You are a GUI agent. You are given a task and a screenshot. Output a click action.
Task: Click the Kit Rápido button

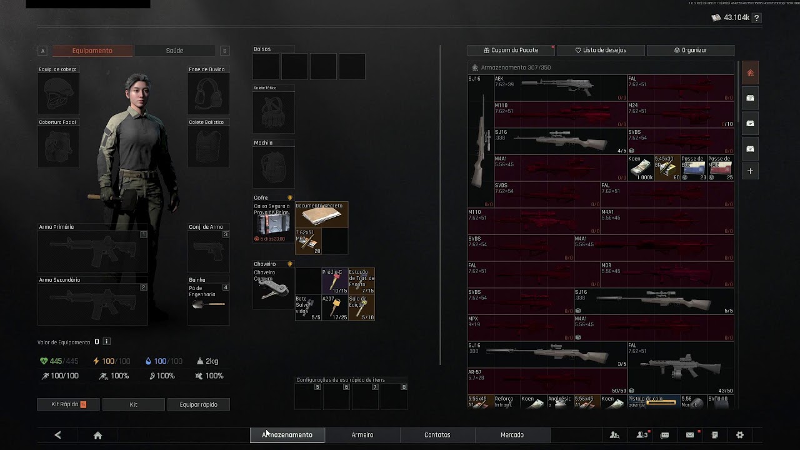[x=69, y=404]
